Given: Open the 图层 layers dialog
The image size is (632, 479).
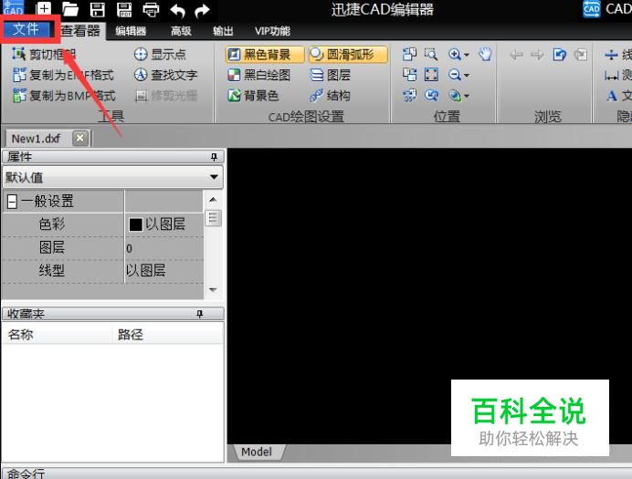Looking at the screenshot, I should [x=331, y=75].
